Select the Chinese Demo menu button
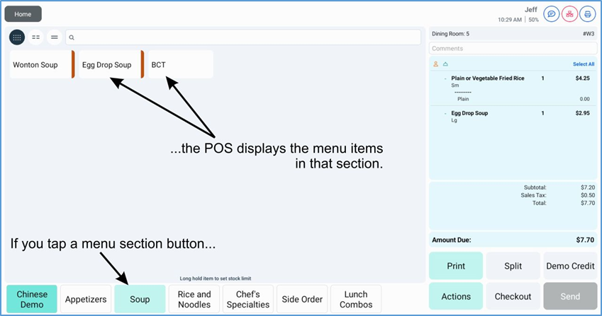 tap(32, 299)
